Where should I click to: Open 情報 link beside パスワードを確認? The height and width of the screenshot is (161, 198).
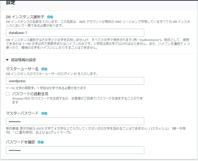pos(41,142)
